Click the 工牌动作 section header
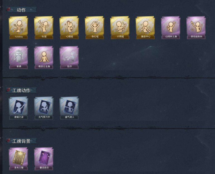The height and width of the screenshot is (174, 215). [x=21, y=90]
